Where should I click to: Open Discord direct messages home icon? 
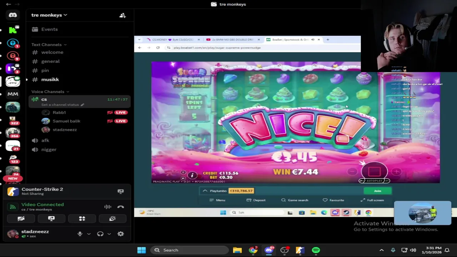click(13, 15)
